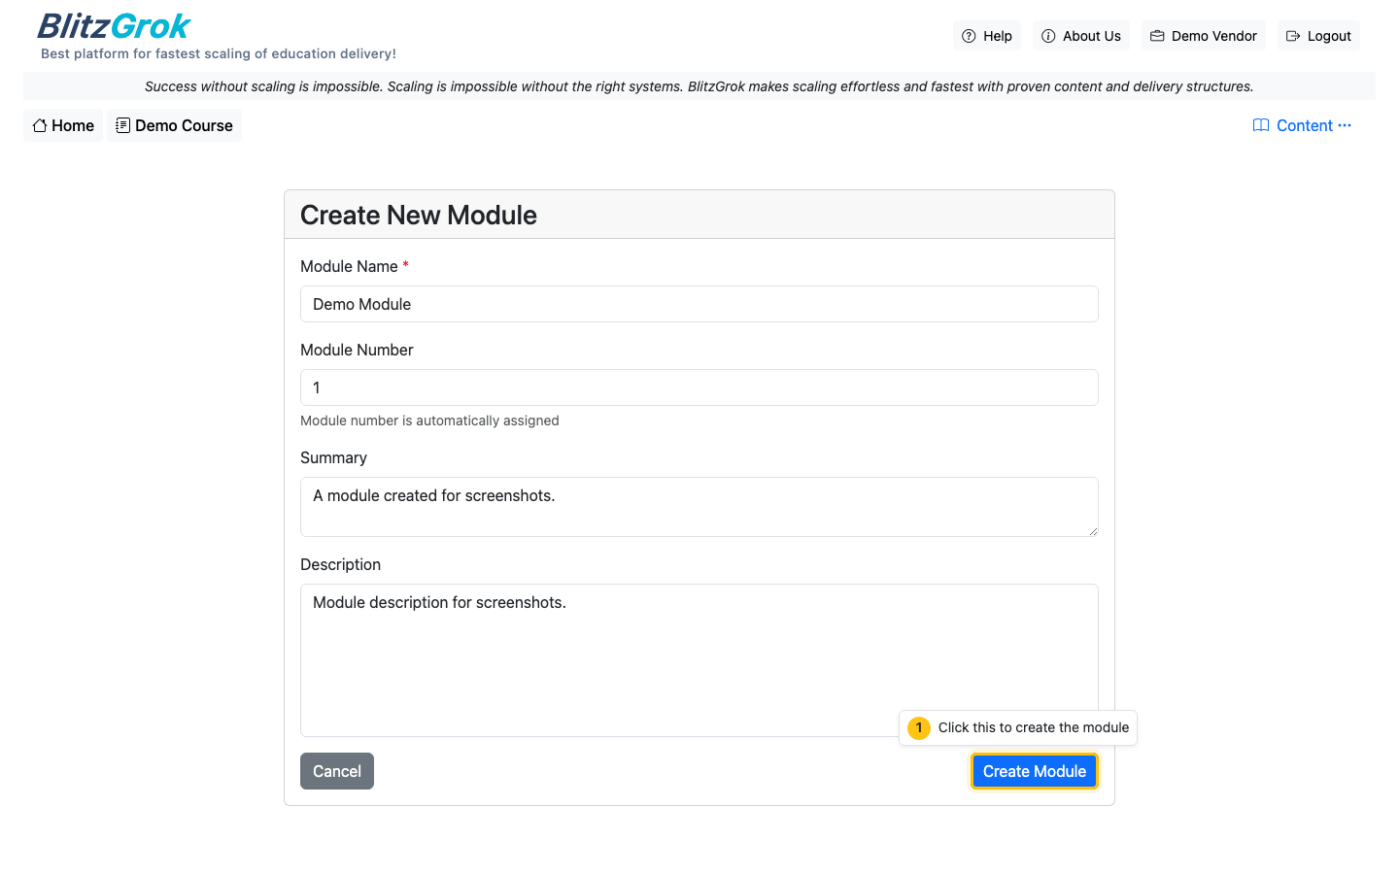Switch to the Home tab
Image resolution: width=1399 pixels, height=874 pixels.
click(x=62, y=125)
